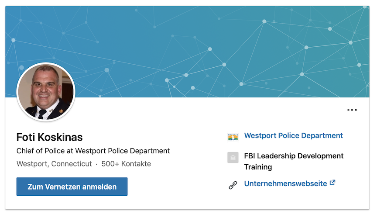Click the Westport, Connecticut location text
The height and width of the screenshot is (218, 377).
pyautogui.click(x=54, y=164)
